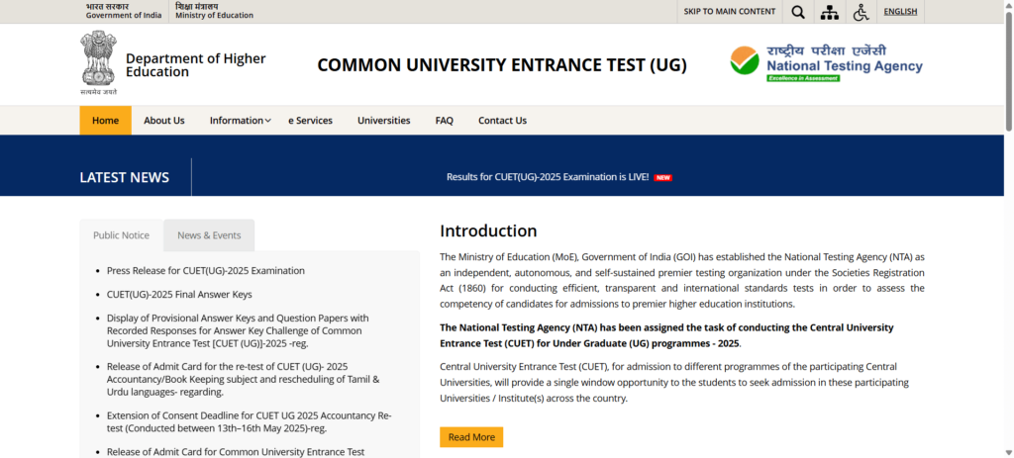Click the Common University Entrance Test (UG) heading
Viewport: 1014px width, 458px height.
pos(502,65)
